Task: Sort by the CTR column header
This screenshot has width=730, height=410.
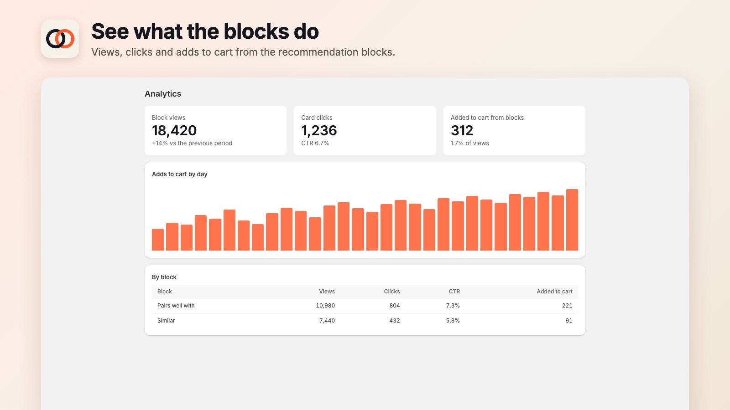Action: pos(454,292)
